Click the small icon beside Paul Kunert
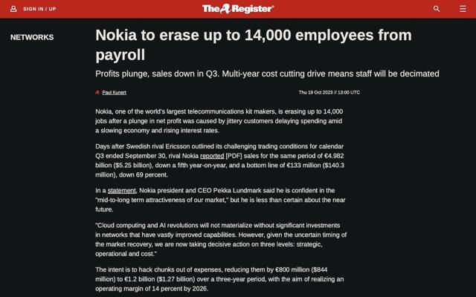 coord(97,92)
